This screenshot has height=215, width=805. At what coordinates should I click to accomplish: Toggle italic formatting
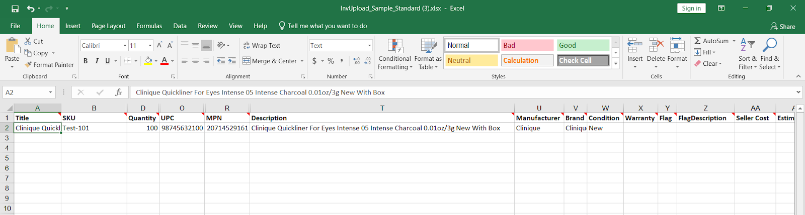97,61
